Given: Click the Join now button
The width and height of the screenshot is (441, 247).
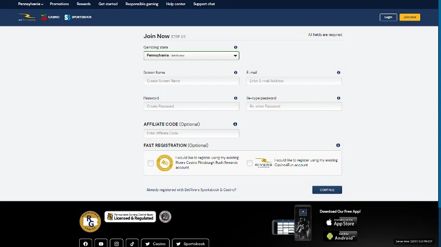Looking at the screenshot, I should (410, 17).
